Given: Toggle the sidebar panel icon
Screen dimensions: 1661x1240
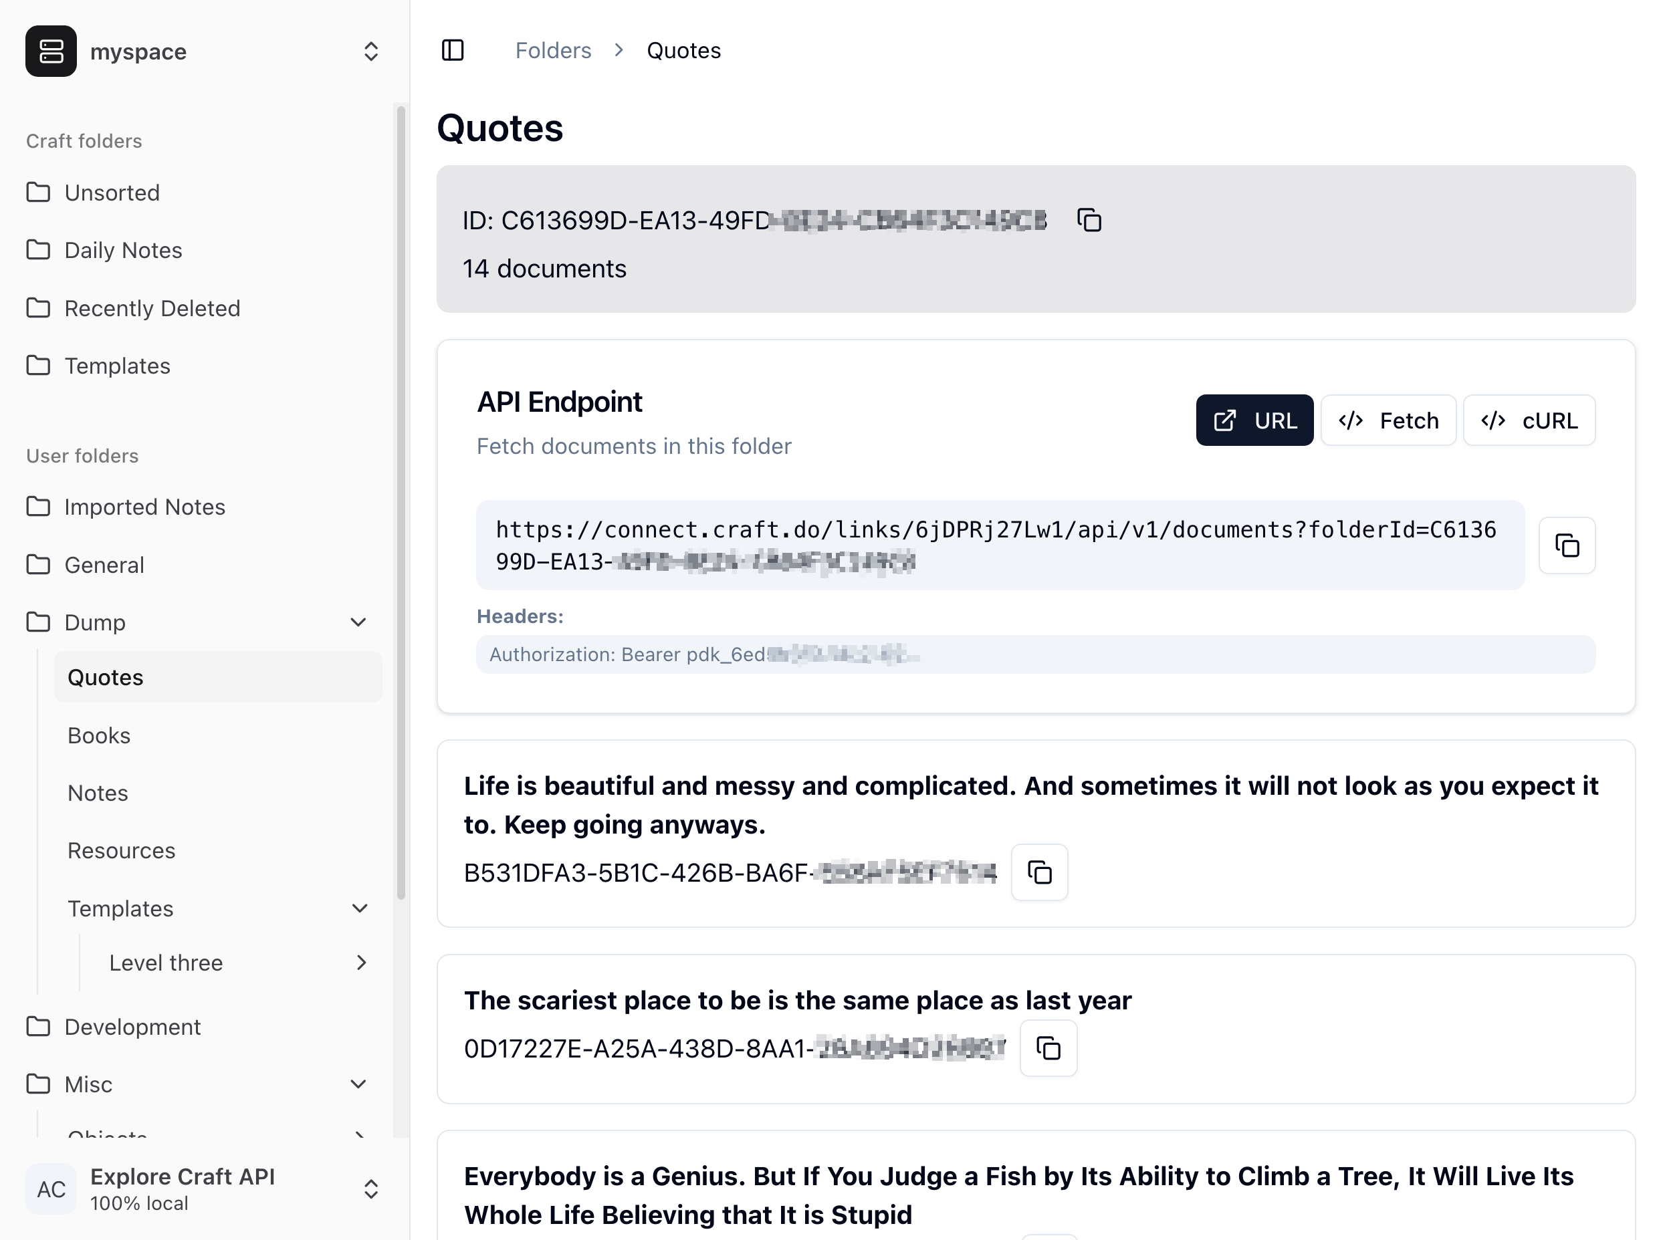Looking at the screenshot, I should click(453, 50).
